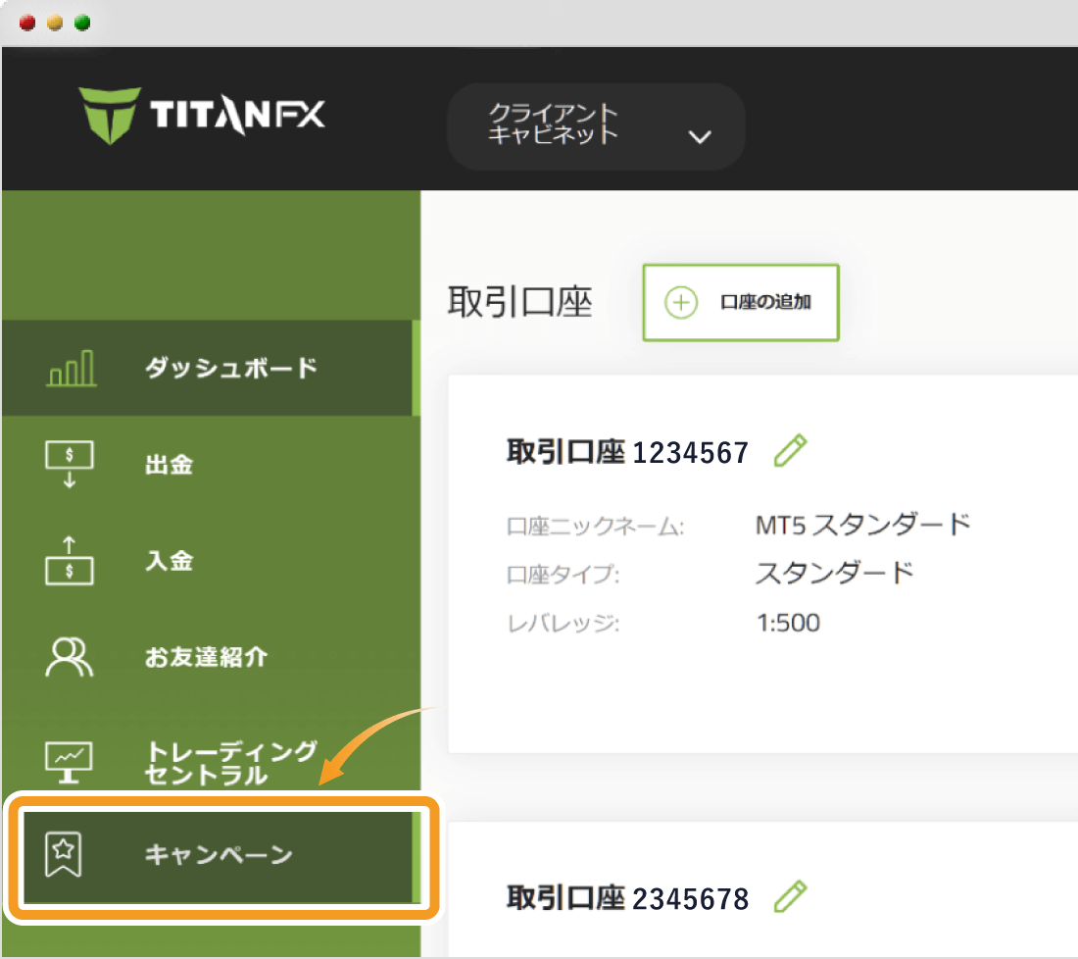Click the 口座ニックネーム label
Image resolution: width=1078 pixels, height=959 pixels.
pos(596,527)
